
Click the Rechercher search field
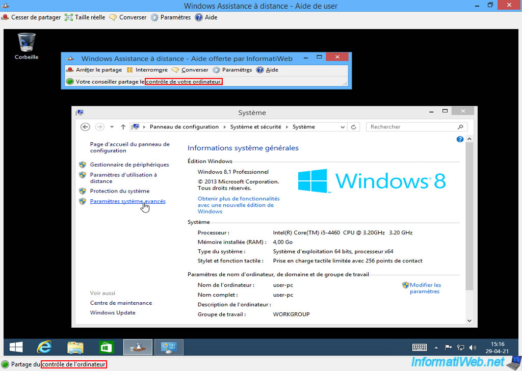416,127
